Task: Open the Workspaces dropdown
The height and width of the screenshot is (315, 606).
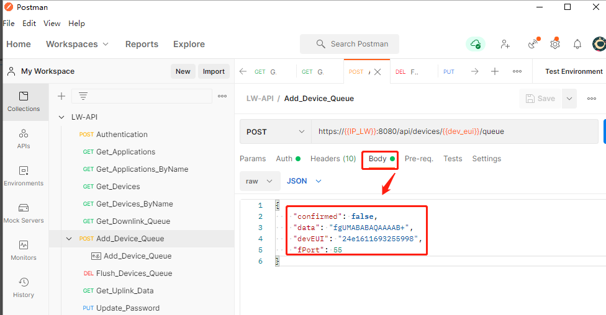Action: tap(77, 44)
